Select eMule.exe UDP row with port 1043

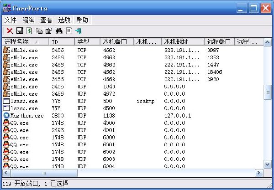point(133,87)
